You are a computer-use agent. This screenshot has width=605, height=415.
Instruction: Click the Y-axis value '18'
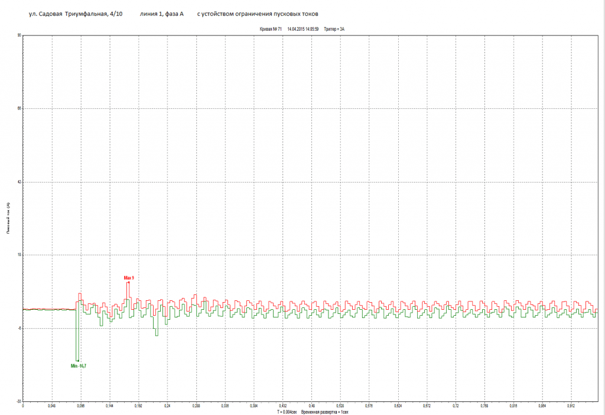click(x=19, y=255)
